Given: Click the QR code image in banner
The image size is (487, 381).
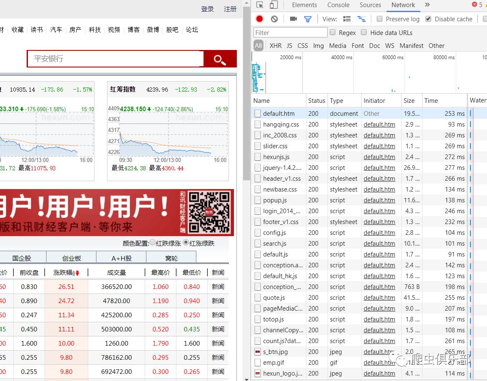Looking at the screenshot, I should point(209,212).
